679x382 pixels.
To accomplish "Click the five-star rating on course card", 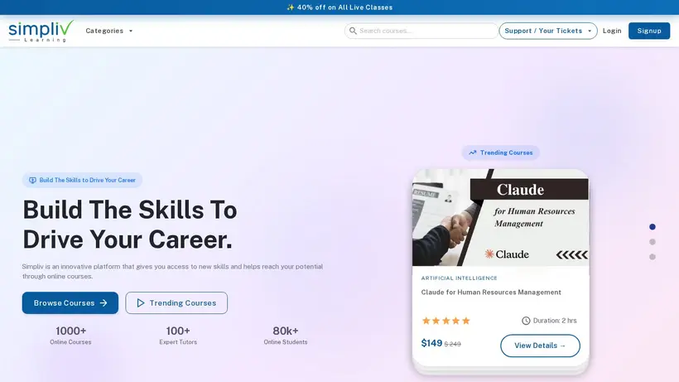I will pyautogui.click(x=446, y=321).
